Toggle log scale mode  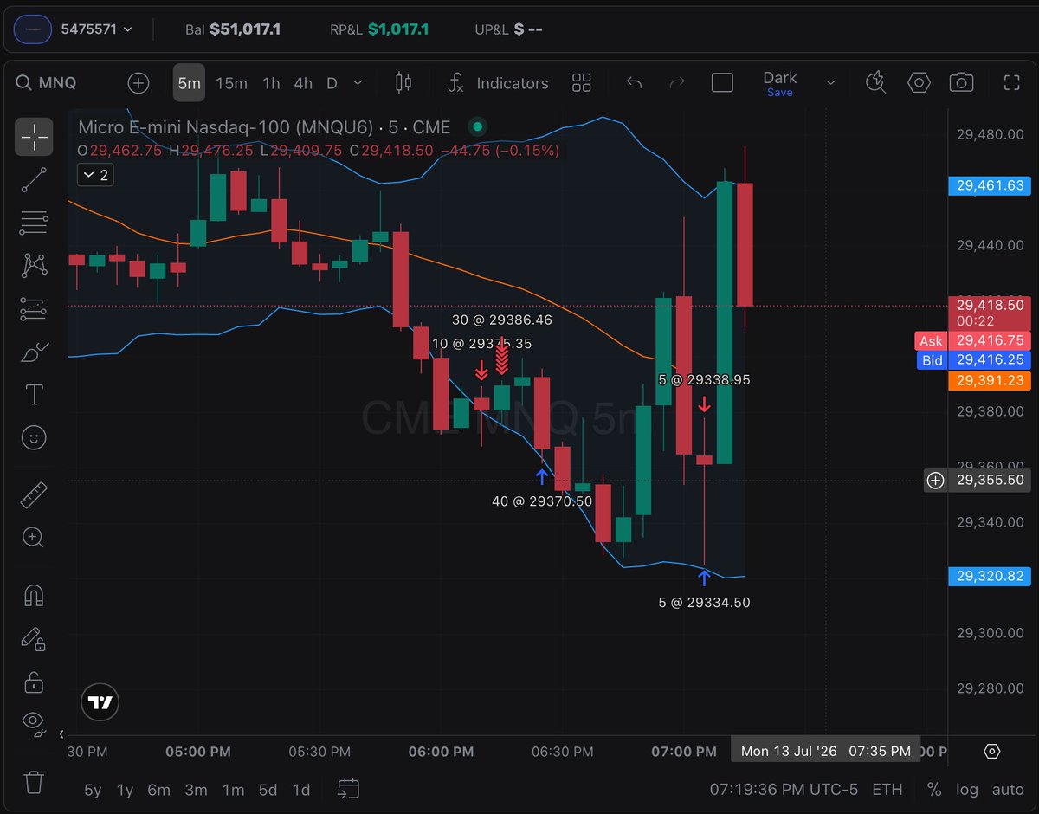pyautogui.click(x=967, y=790)
